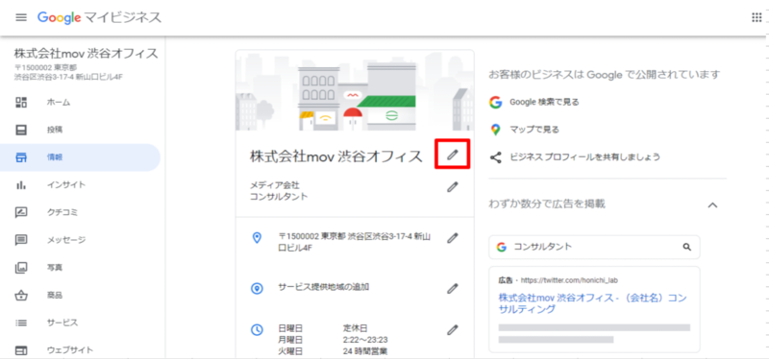This screenshot has width=769, height=359.
Task: Click the 月曜日 2:22～23:23 hours row
Action: [x=334, y=340]
